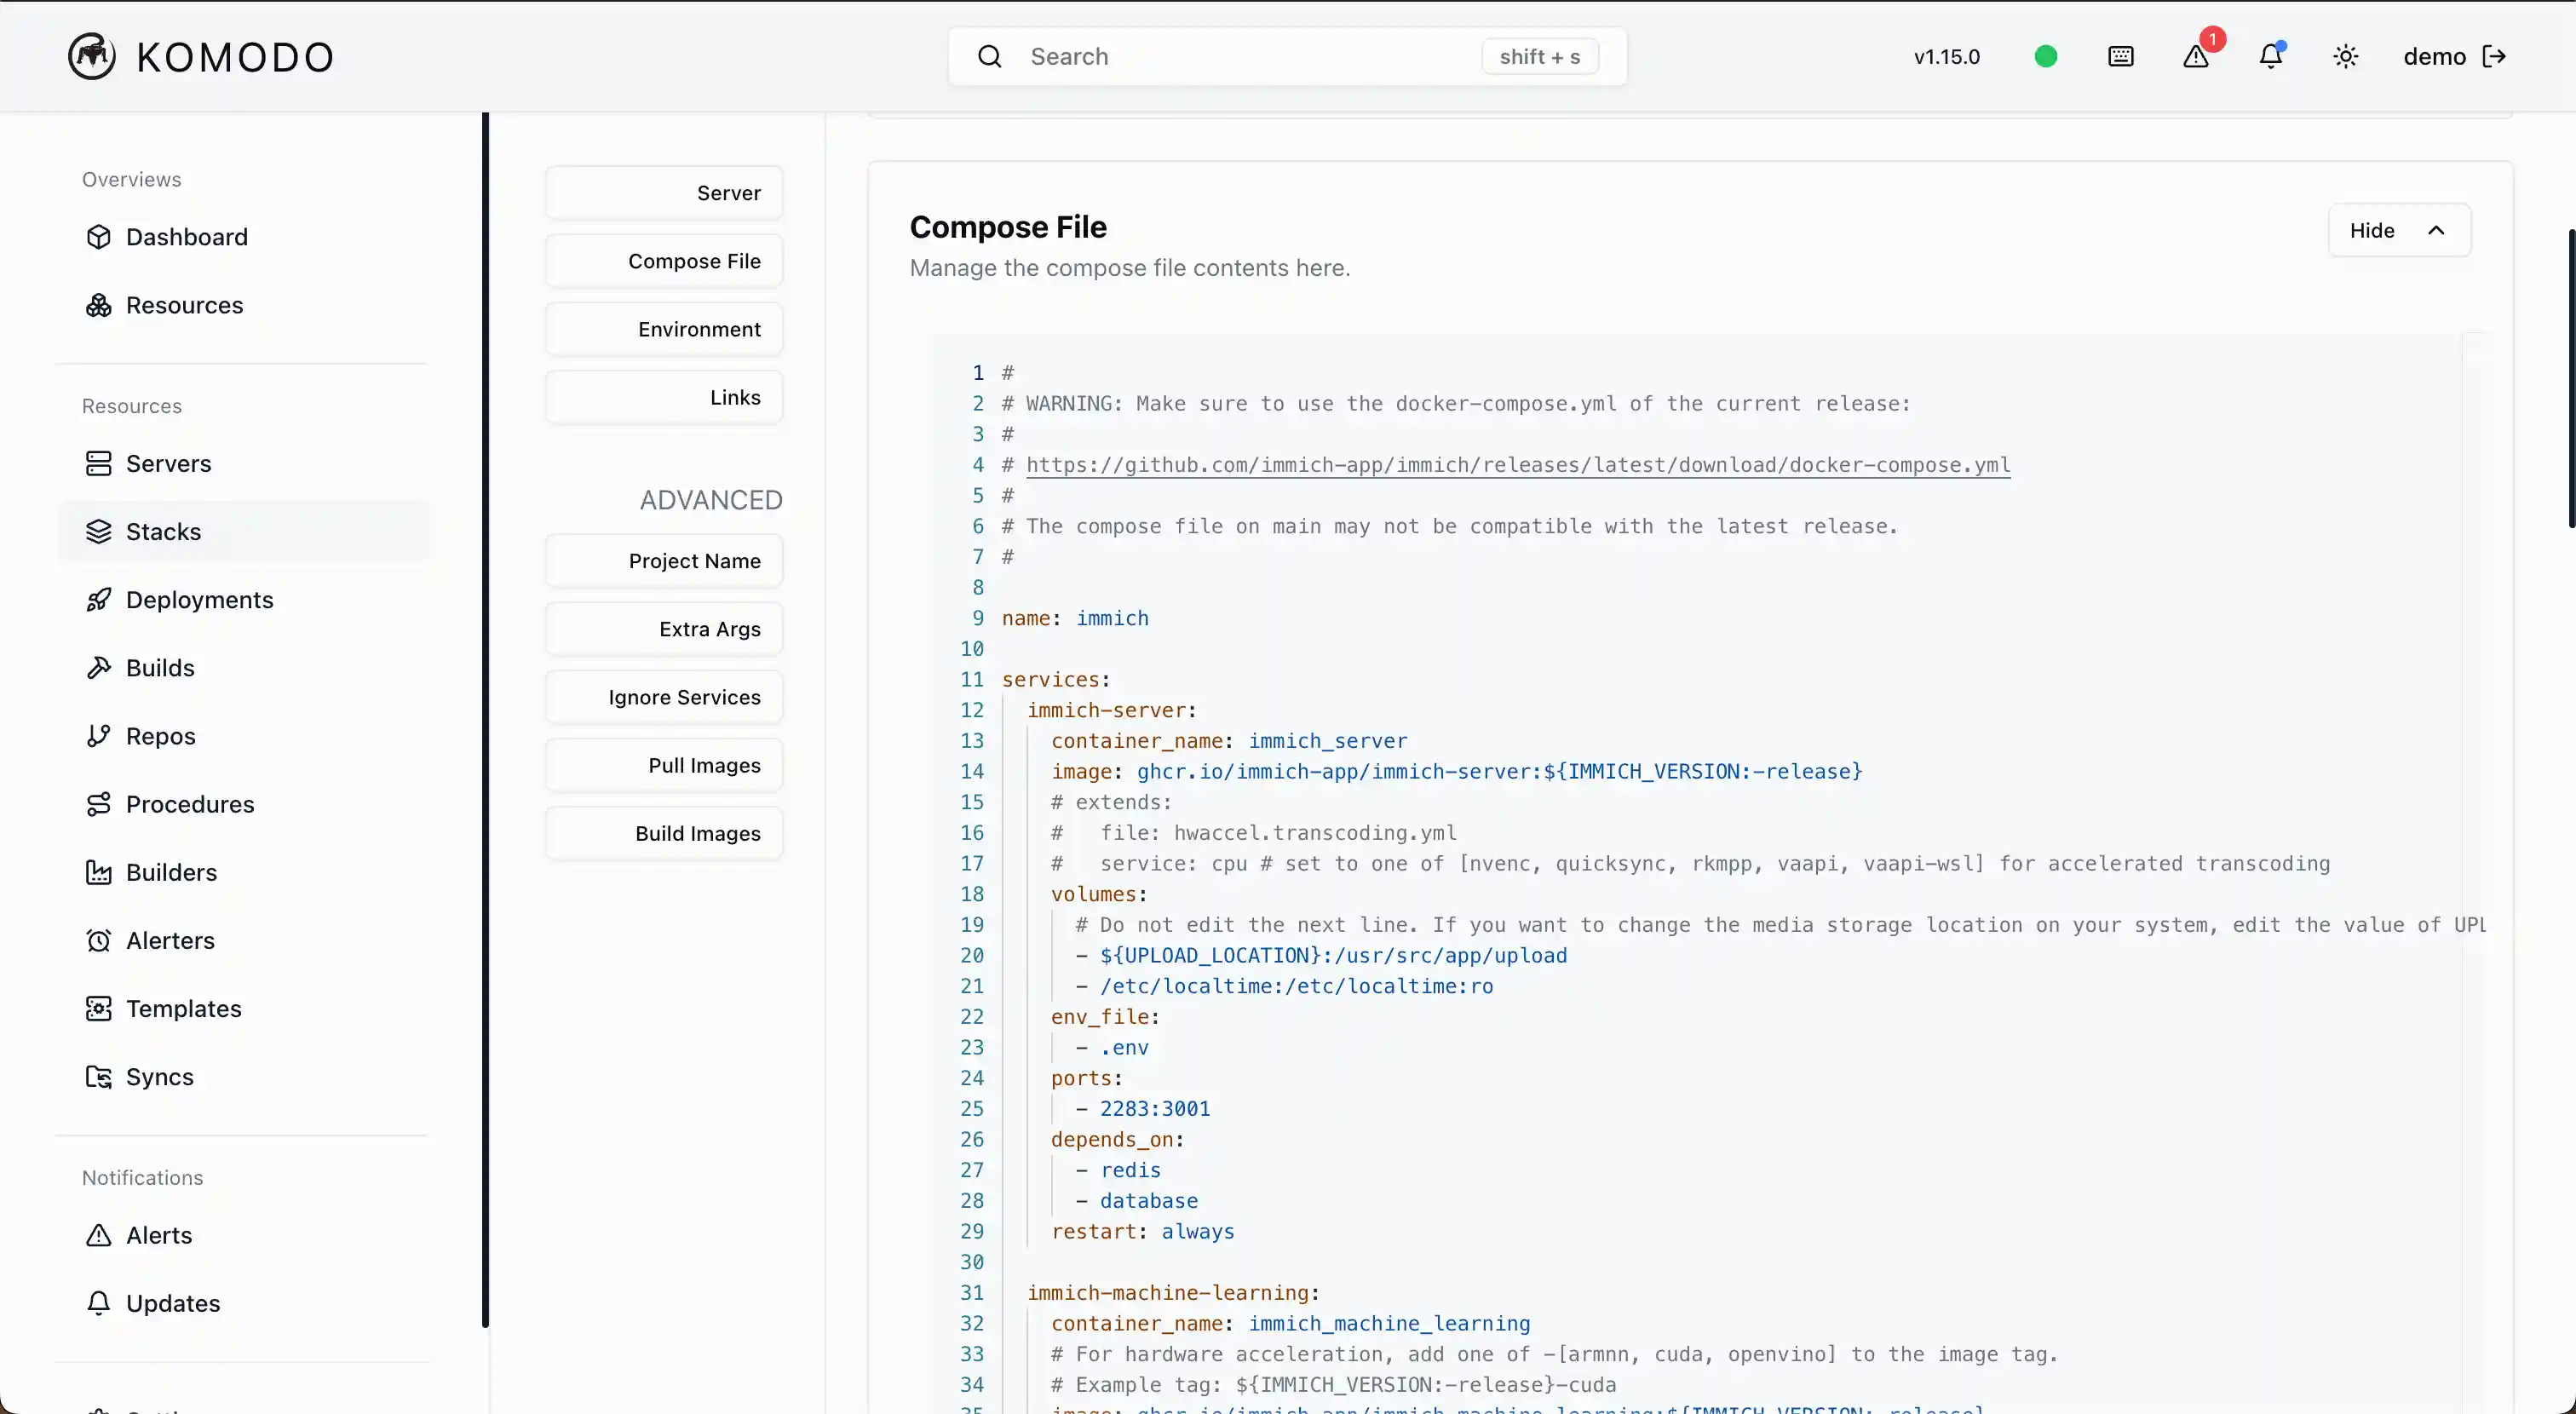Viewport: 2576px width, 1414px height.
Task: Open the notifications bell icon
Action: pyautogui.click(x=2271, y=57)
